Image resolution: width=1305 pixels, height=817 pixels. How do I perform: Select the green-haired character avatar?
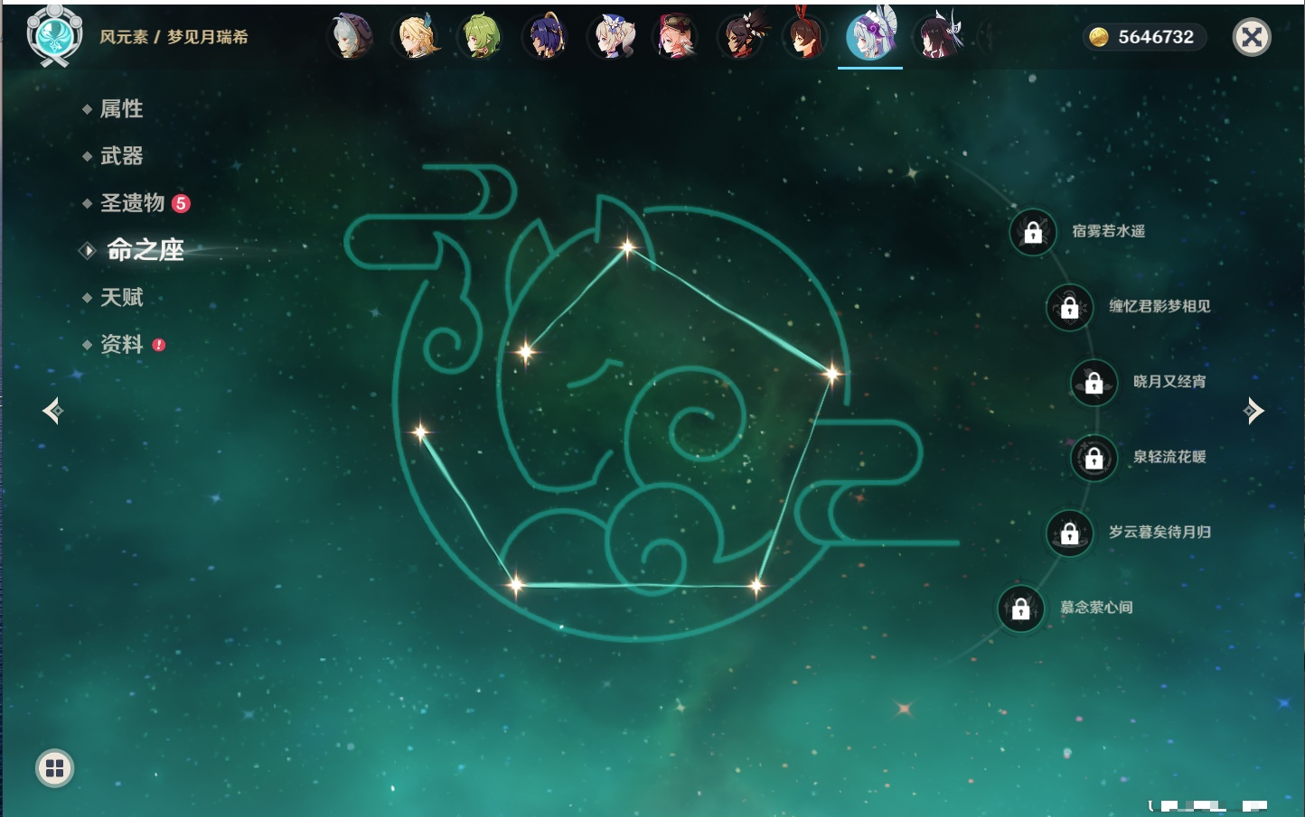click(481, 37)
